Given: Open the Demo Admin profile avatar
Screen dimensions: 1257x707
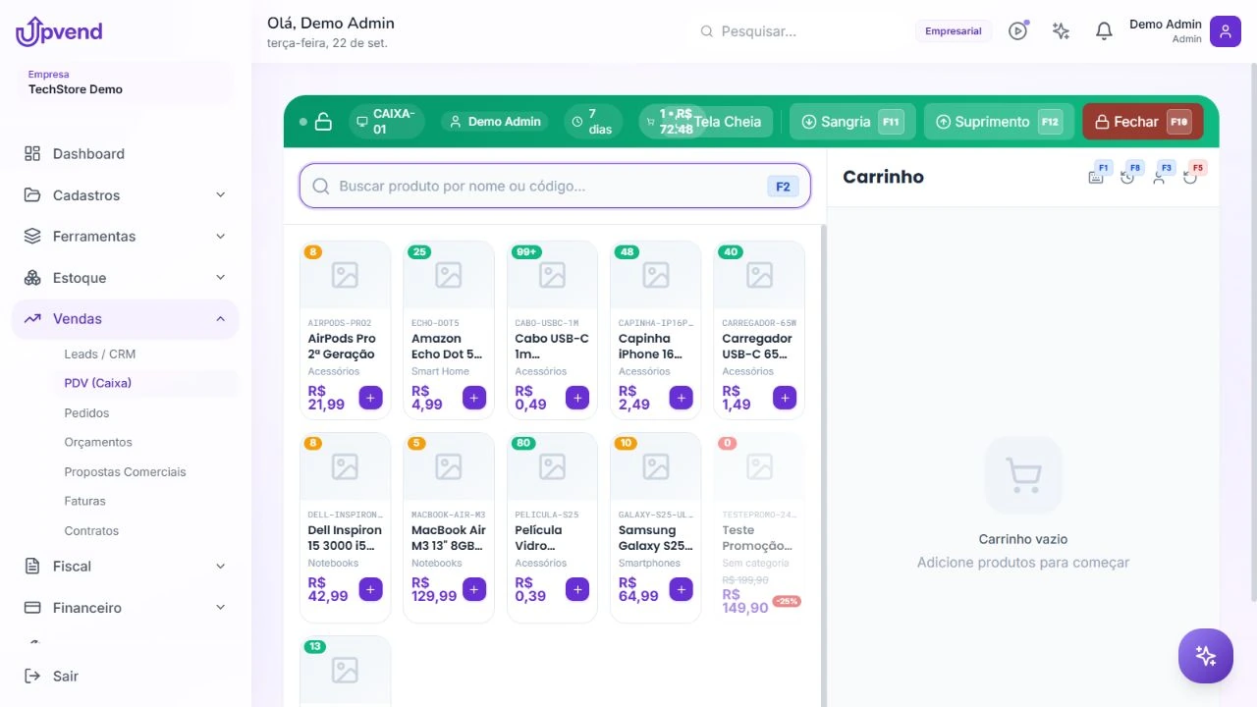Looking at the screenshot, I should (1226, 31).
